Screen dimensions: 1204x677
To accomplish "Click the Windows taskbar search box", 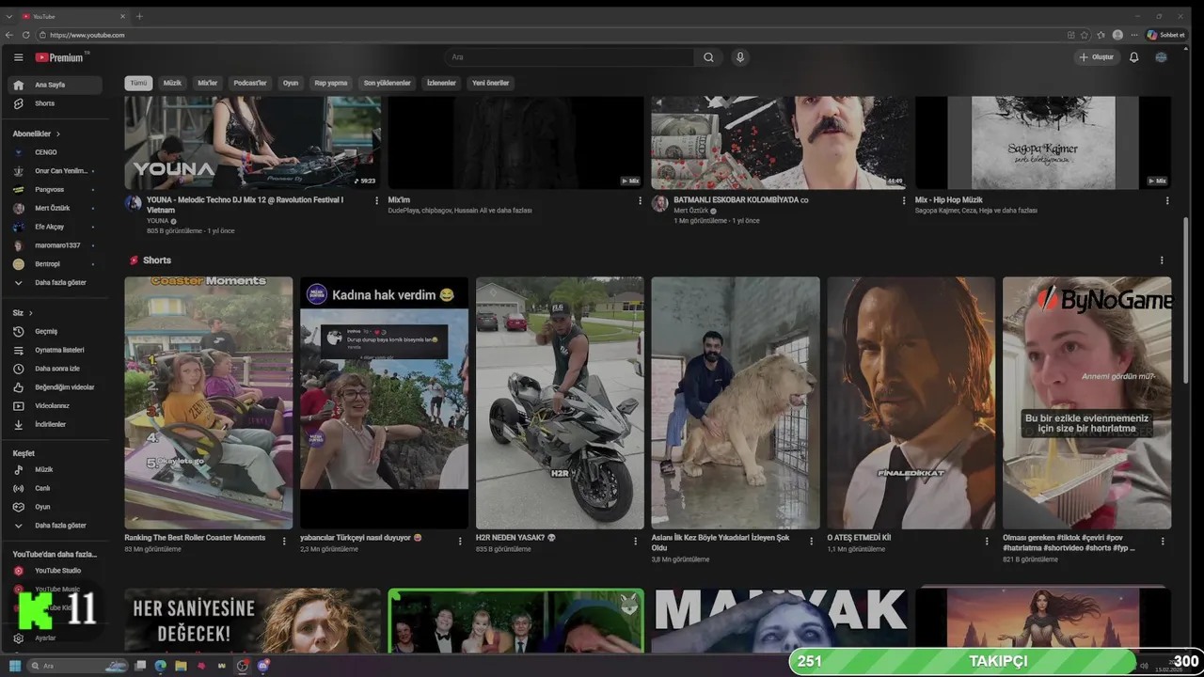I will coord(77,666).
